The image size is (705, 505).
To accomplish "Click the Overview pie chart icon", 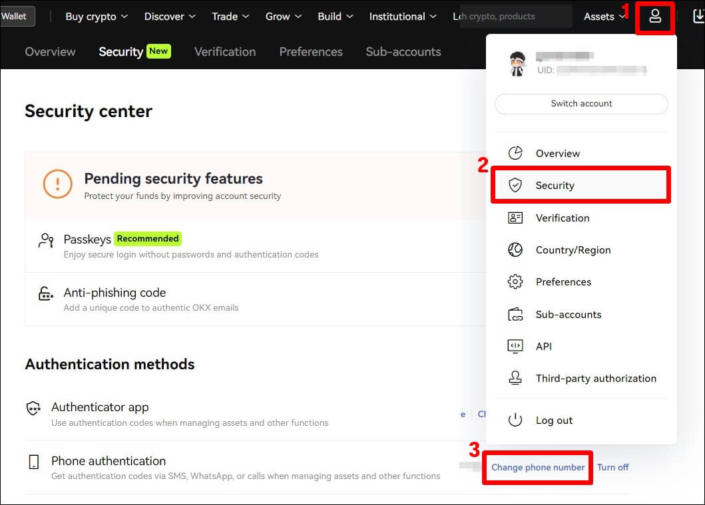I will click(x=515, y=153).
